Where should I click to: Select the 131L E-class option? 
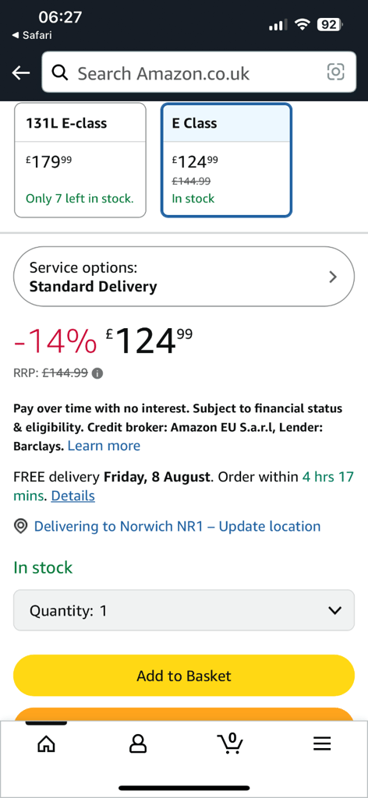tap(80, 160)
